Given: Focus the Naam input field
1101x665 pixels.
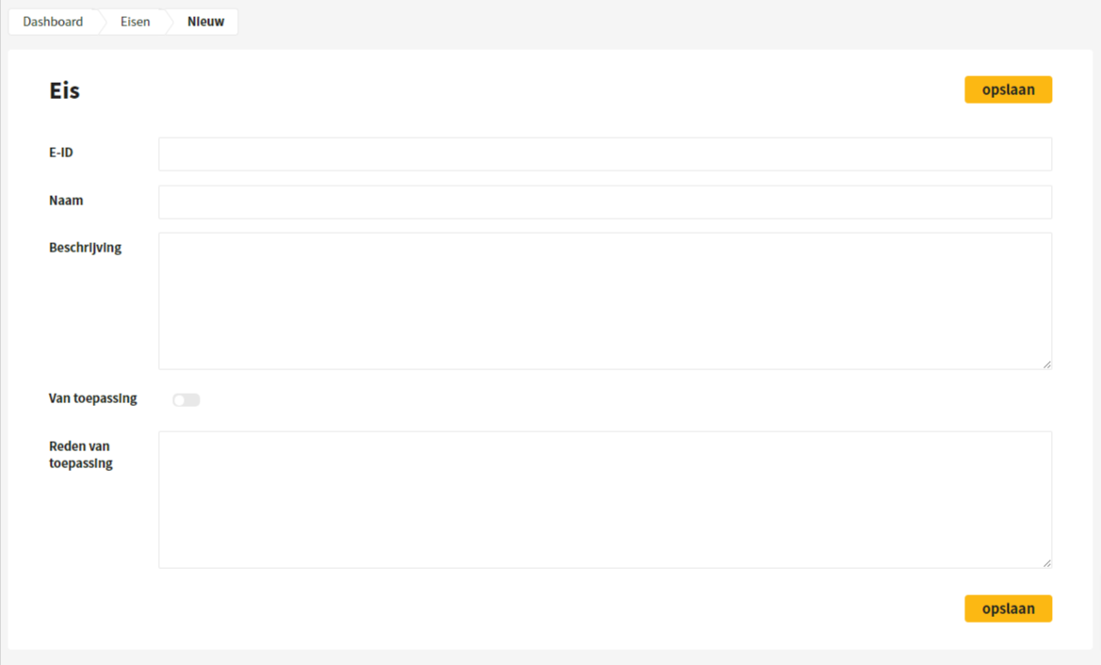Looking at the screenshot, I should [606, 203].
